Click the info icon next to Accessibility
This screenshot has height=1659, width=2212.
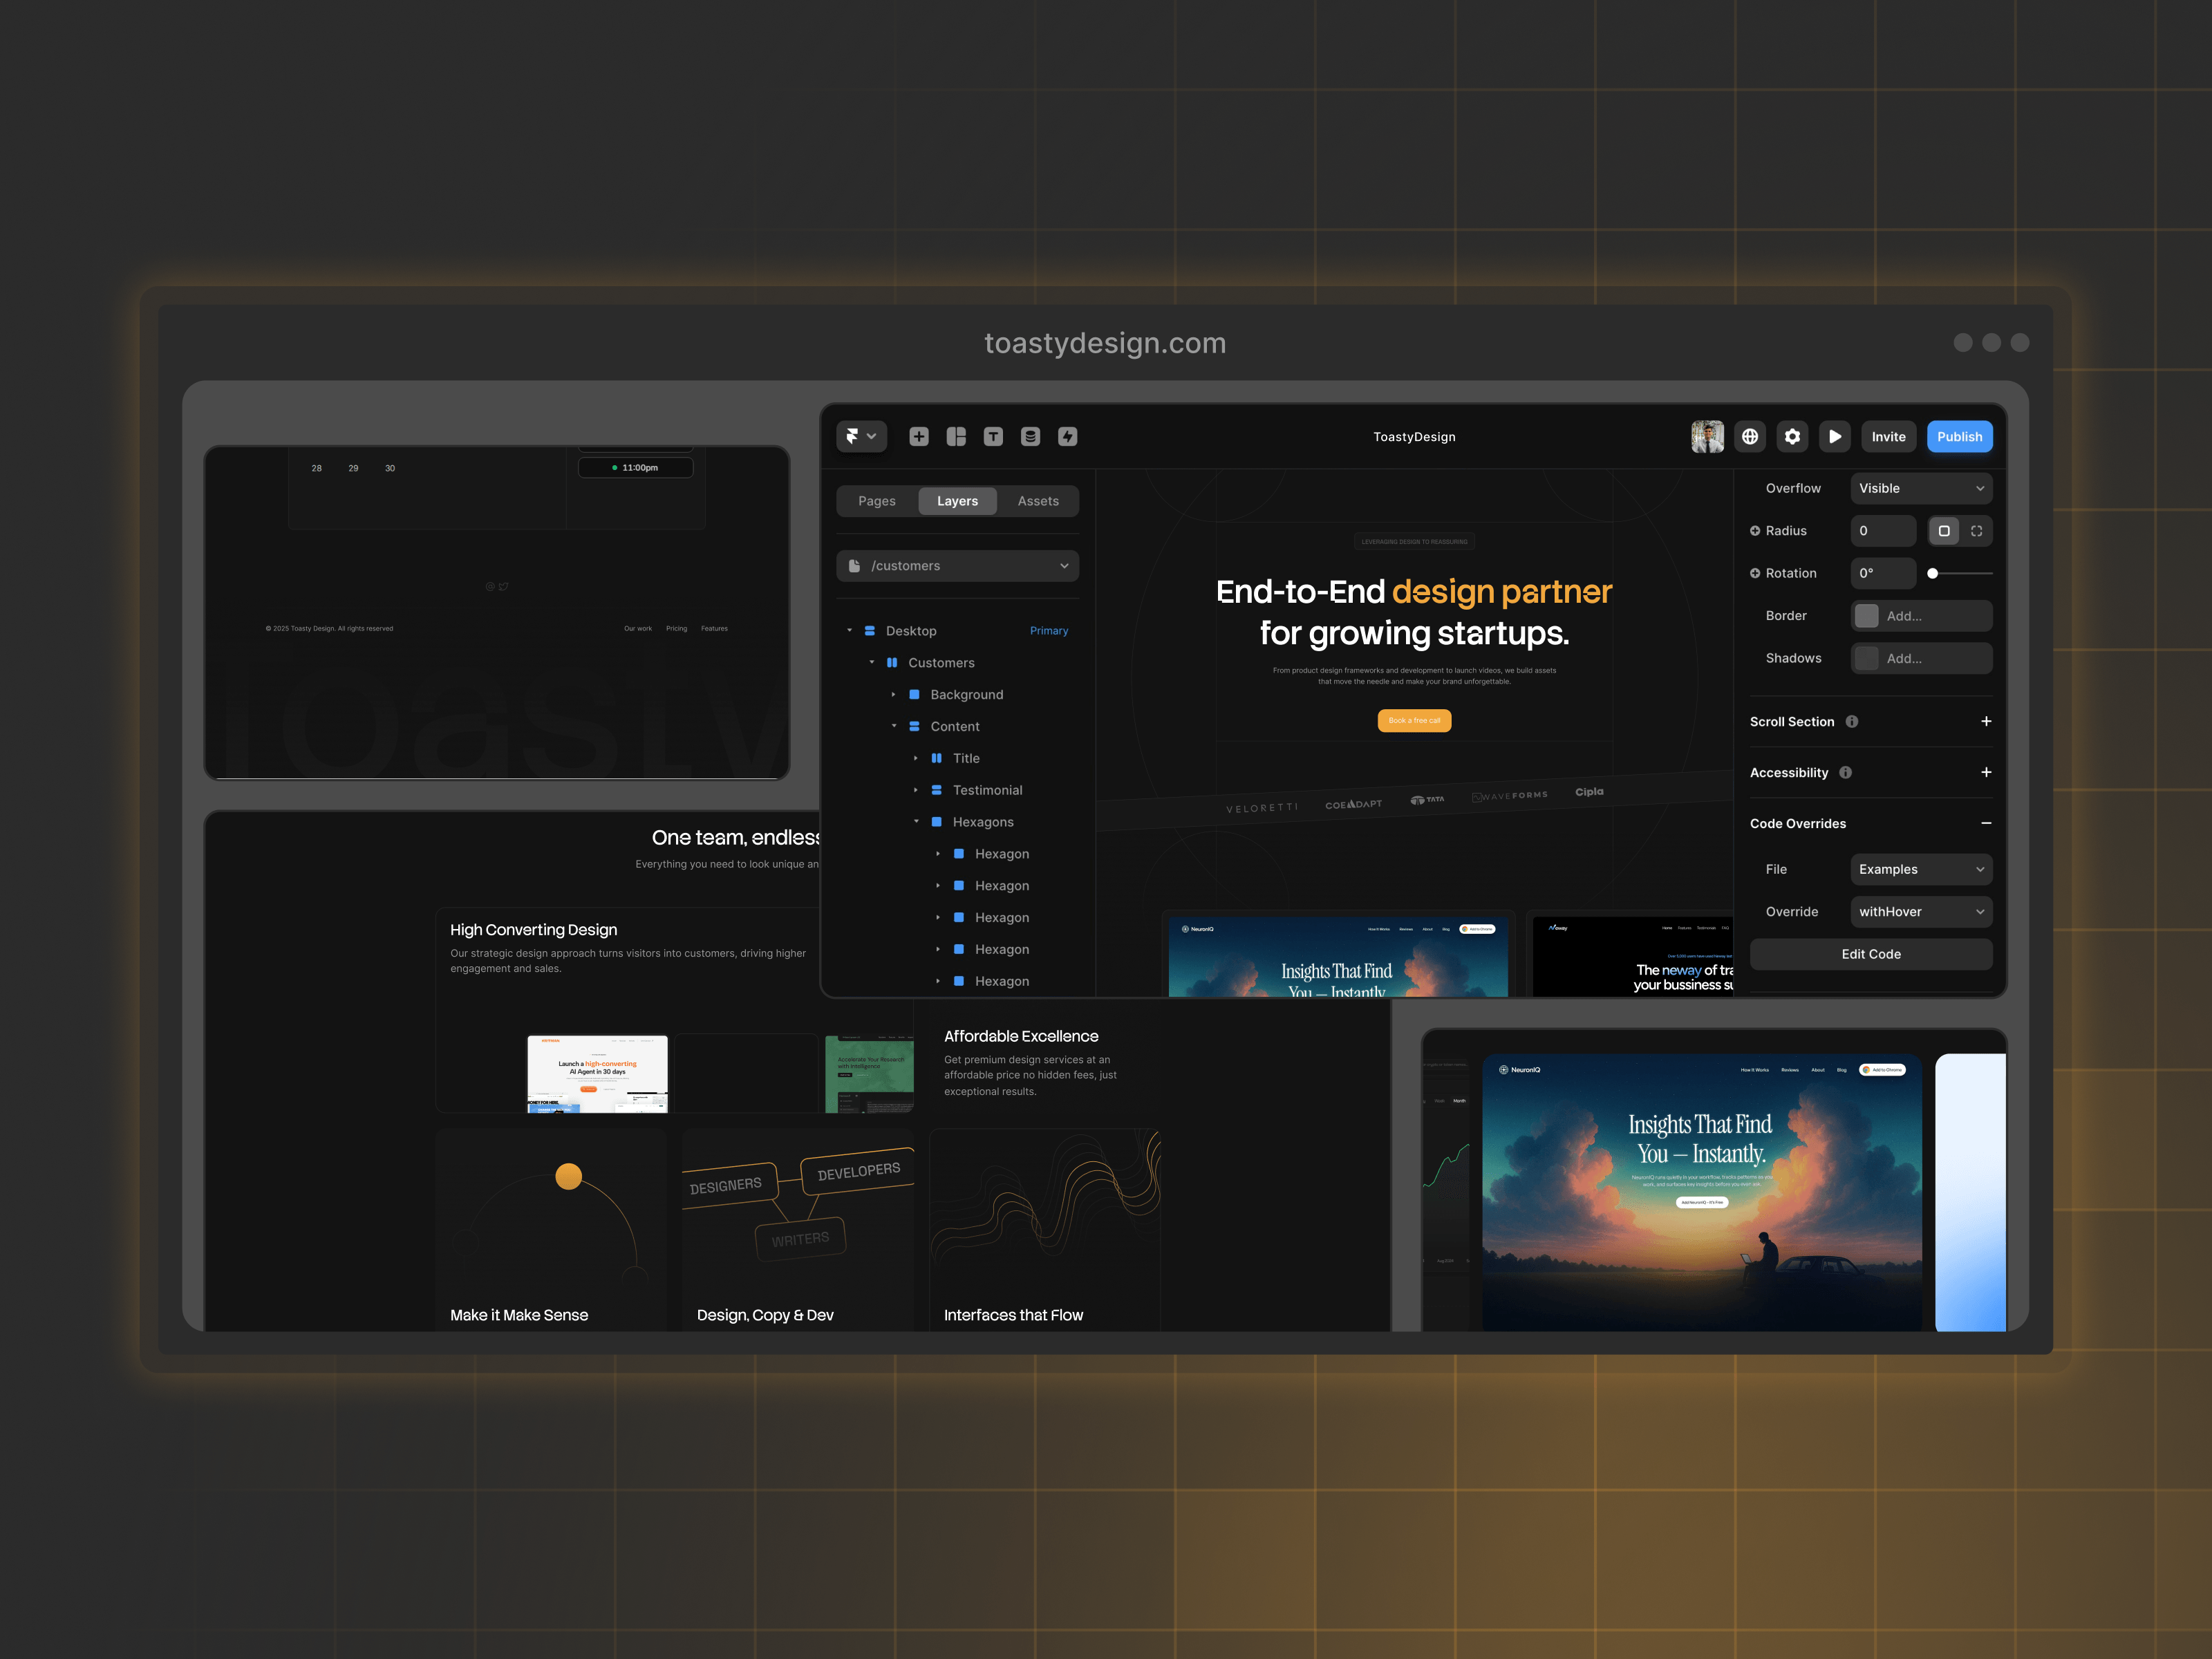[x=1846, y=772]
